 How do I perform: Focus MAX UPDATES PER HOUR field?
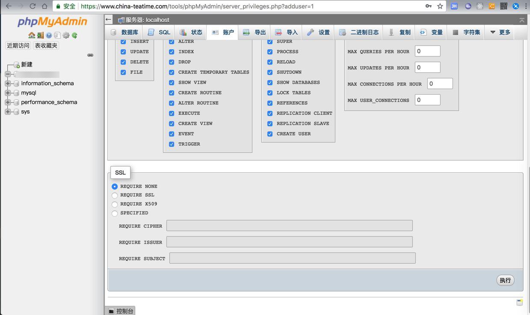coord(427,67)
